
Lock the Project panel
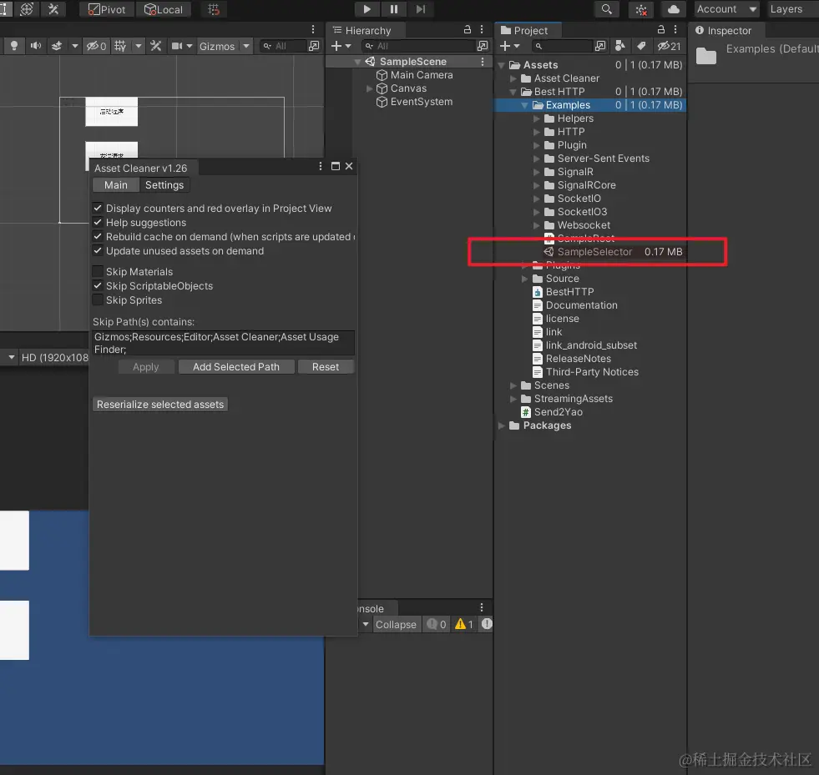tap(661, 30)
